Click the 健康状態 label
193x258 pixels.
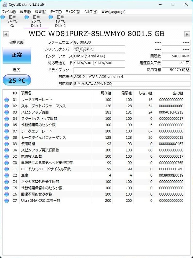coord(16,43)
